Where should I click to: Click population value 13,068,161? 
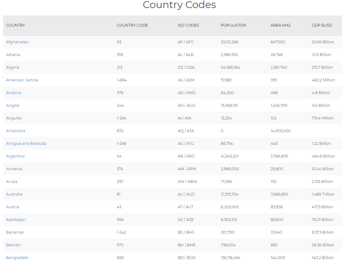point(229,105)
